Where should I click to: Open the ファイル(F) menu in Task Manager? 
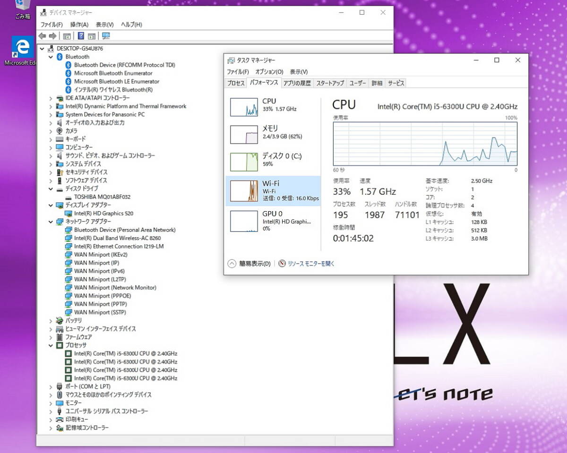tap(238, 72)
